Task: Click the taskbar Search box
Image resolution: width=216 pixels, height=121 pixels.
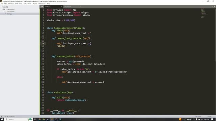Action: click(19, 119)
